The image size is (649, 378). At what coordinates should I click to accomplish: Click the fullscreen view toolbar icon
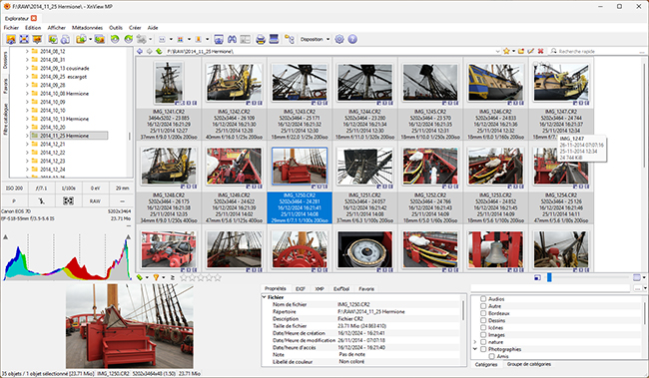click(x=24, y=39)
